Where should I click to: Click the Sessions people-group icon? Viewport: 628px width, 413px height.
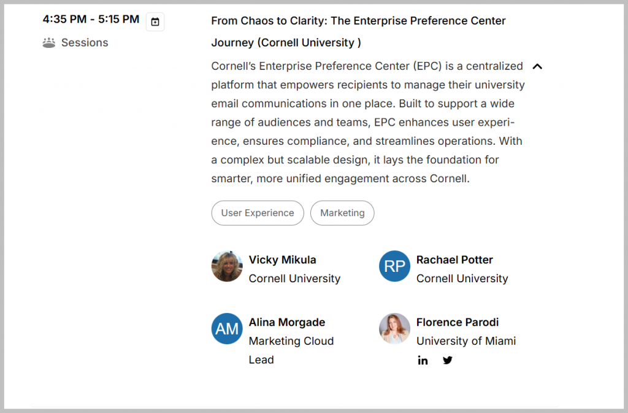(49, 42)
